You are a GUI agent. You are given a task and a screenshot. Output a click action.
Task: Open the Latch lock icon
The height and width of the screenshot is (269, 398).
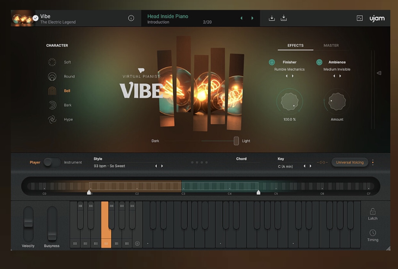coord(372,212)
